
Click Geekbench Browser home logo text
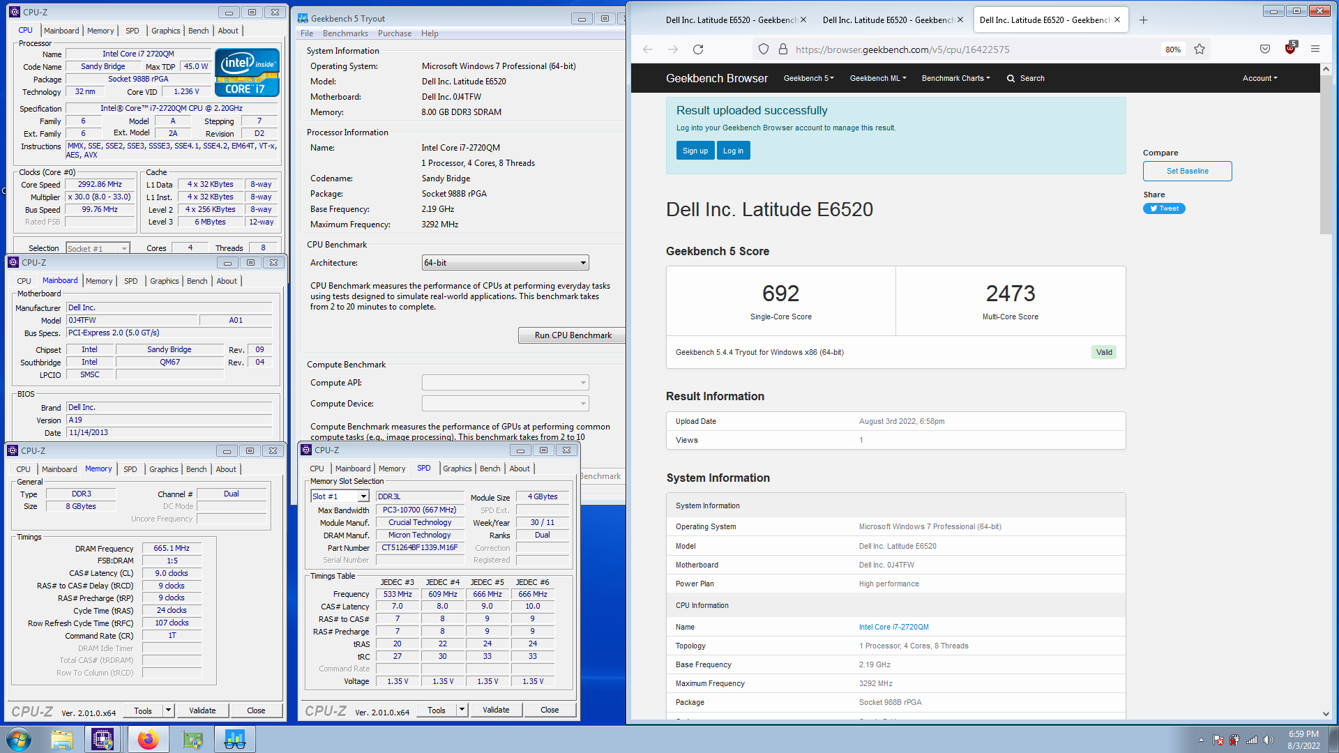click(716, 78)
